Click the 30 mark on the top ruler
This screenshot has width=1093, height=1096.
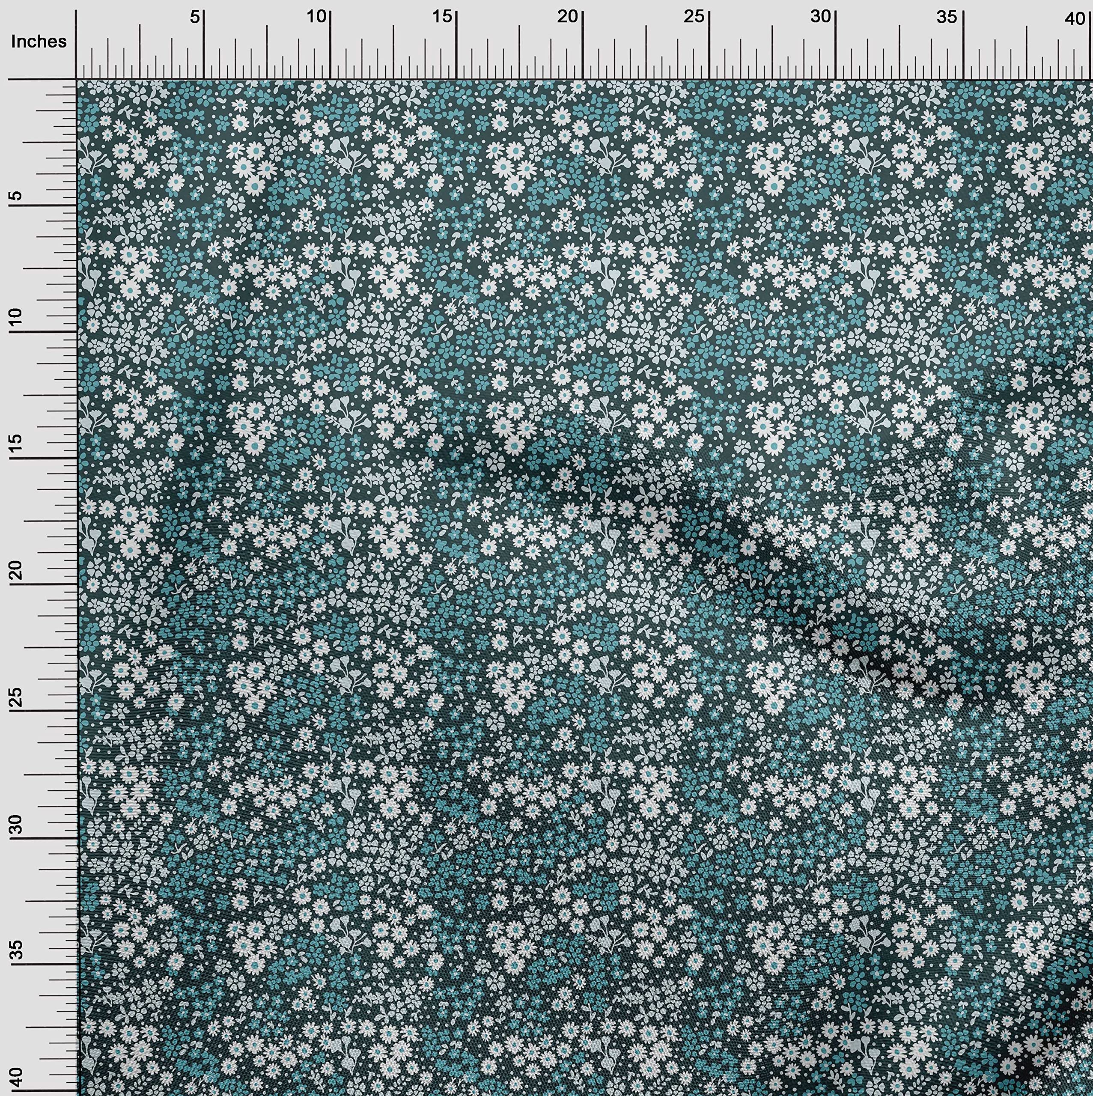[x=821, y=17]
